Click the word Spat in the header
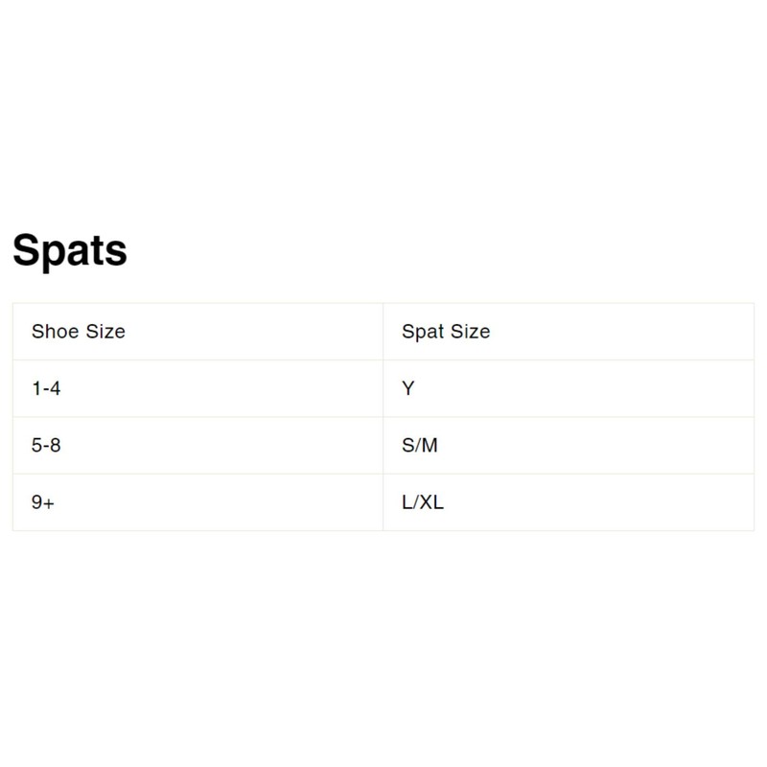 pyautogui.click(x=421, y=332)
